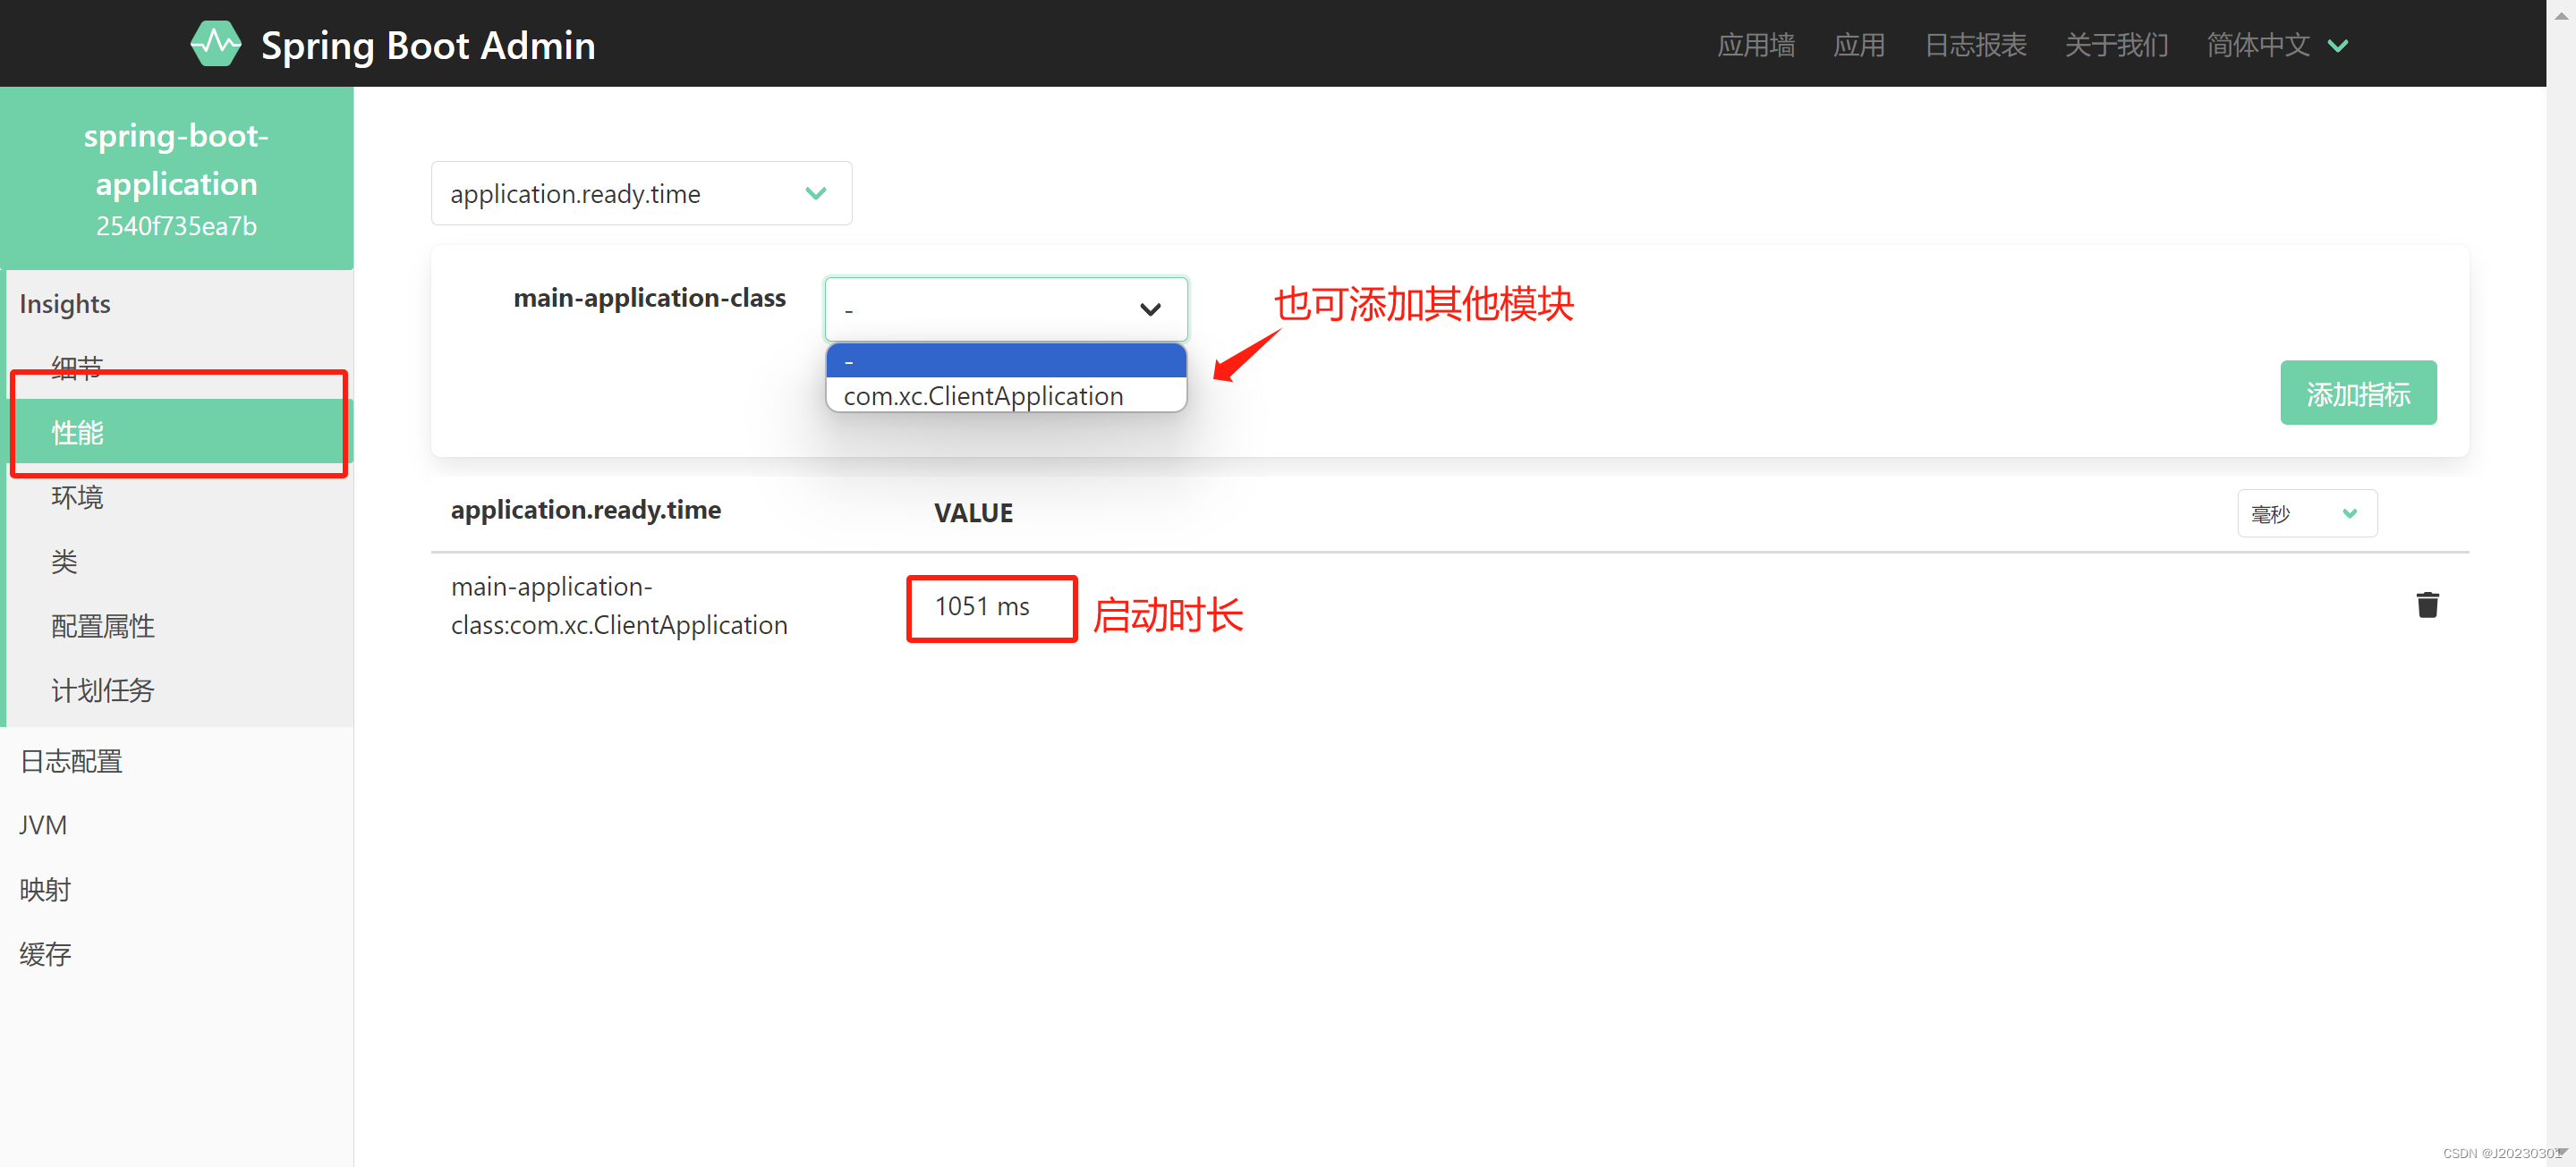The image size is (2576, 1167).
Task: Select 细节 under Insights
Action: (77, 368)
